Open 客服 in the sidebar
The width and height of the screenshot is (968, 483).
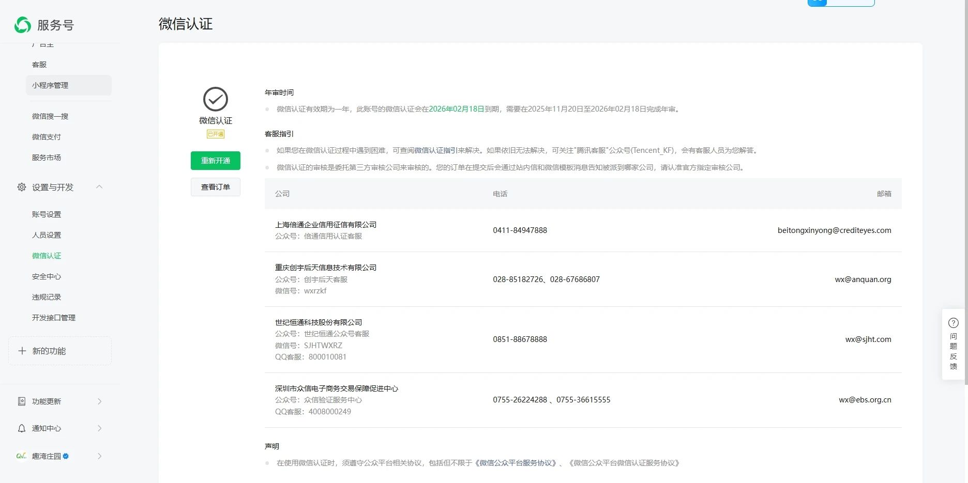point(39,65)
